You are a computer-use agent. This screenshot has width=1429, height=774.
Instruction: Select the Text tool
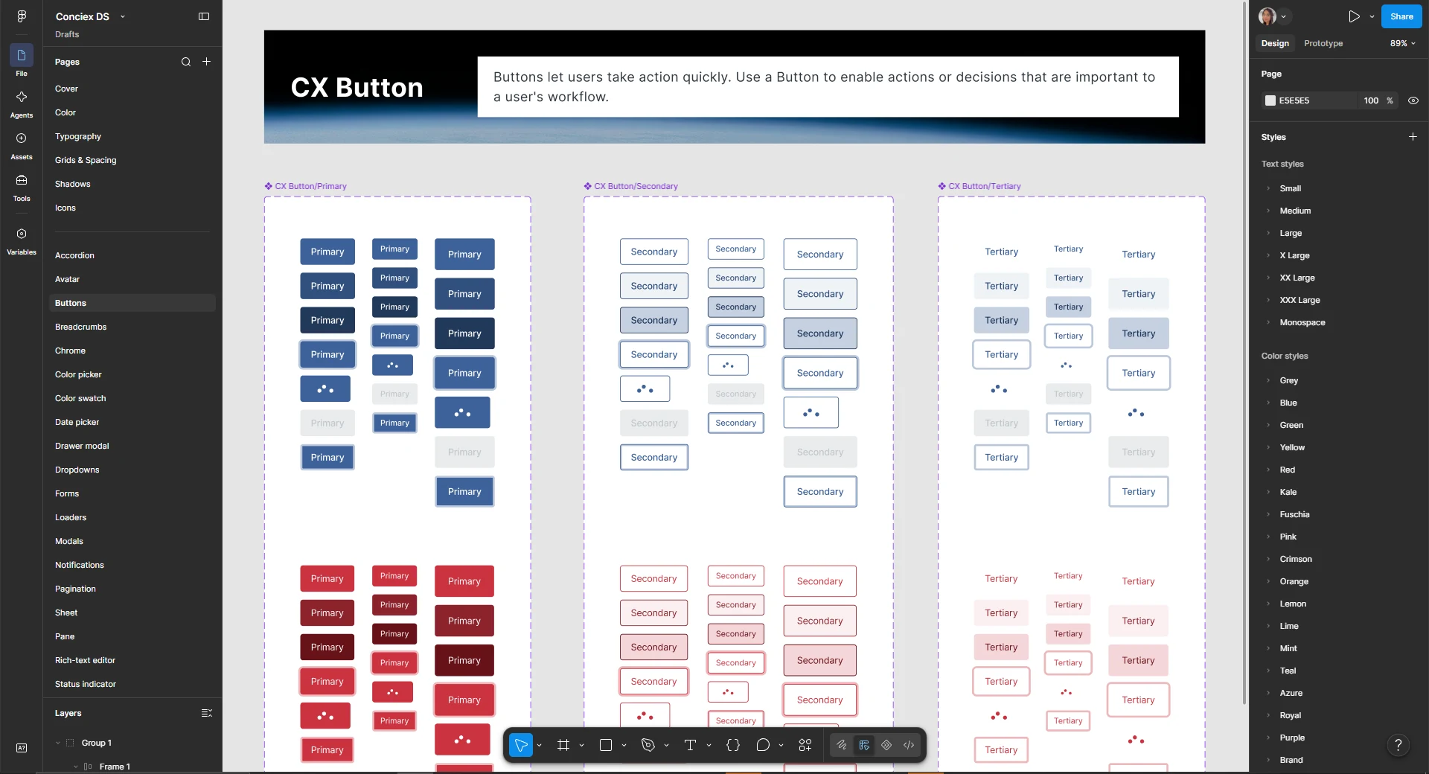pos(690,745)
